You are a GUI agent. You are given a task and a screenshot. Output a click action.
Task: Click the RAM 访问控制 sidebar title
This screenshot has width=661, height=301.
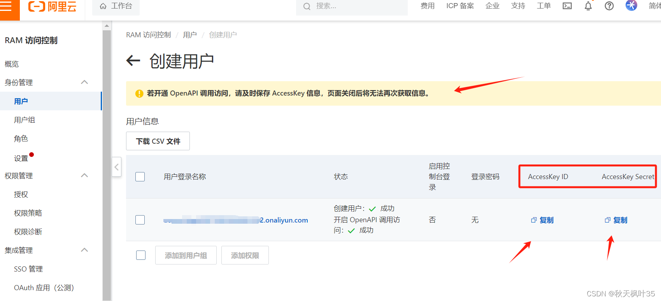[x=31, y=40]
